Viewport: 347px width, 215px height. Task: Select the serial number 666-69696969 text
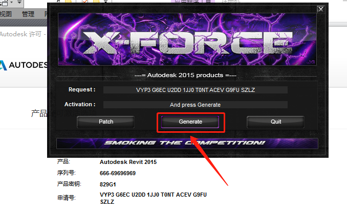[x=118, y=173]
